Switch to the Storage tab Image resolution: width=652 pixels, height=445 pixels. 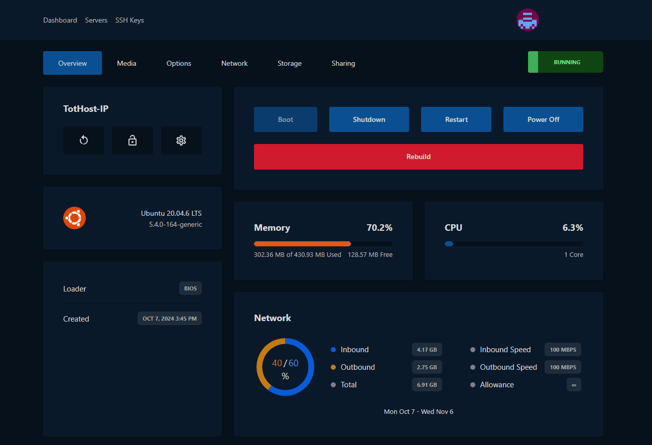coord(290,63)
